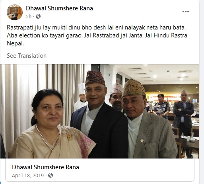Viewport: 204px width, 184px height.
Task: Click the first line starting with Rastrapati jiu
Action: pyautogui.click(x=96, y=27)
